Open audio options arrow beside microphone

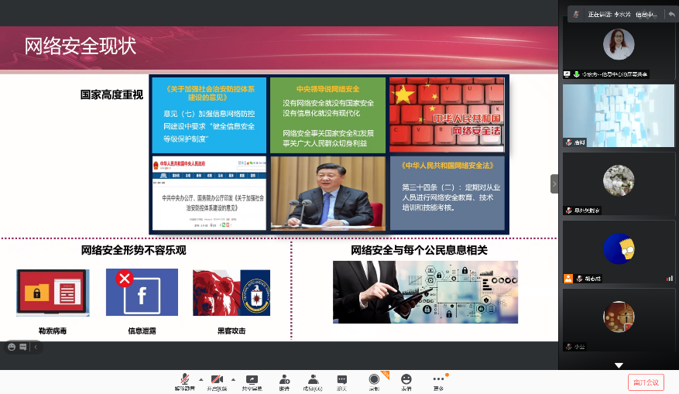[x=201, y=379]
